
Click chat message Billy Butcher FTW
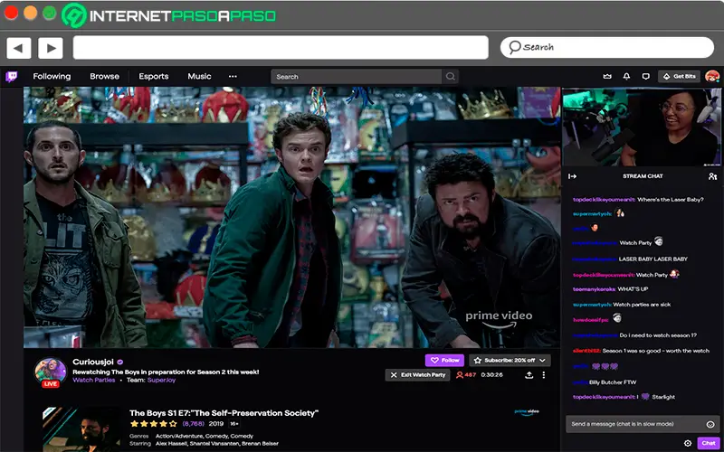point(613,382)
